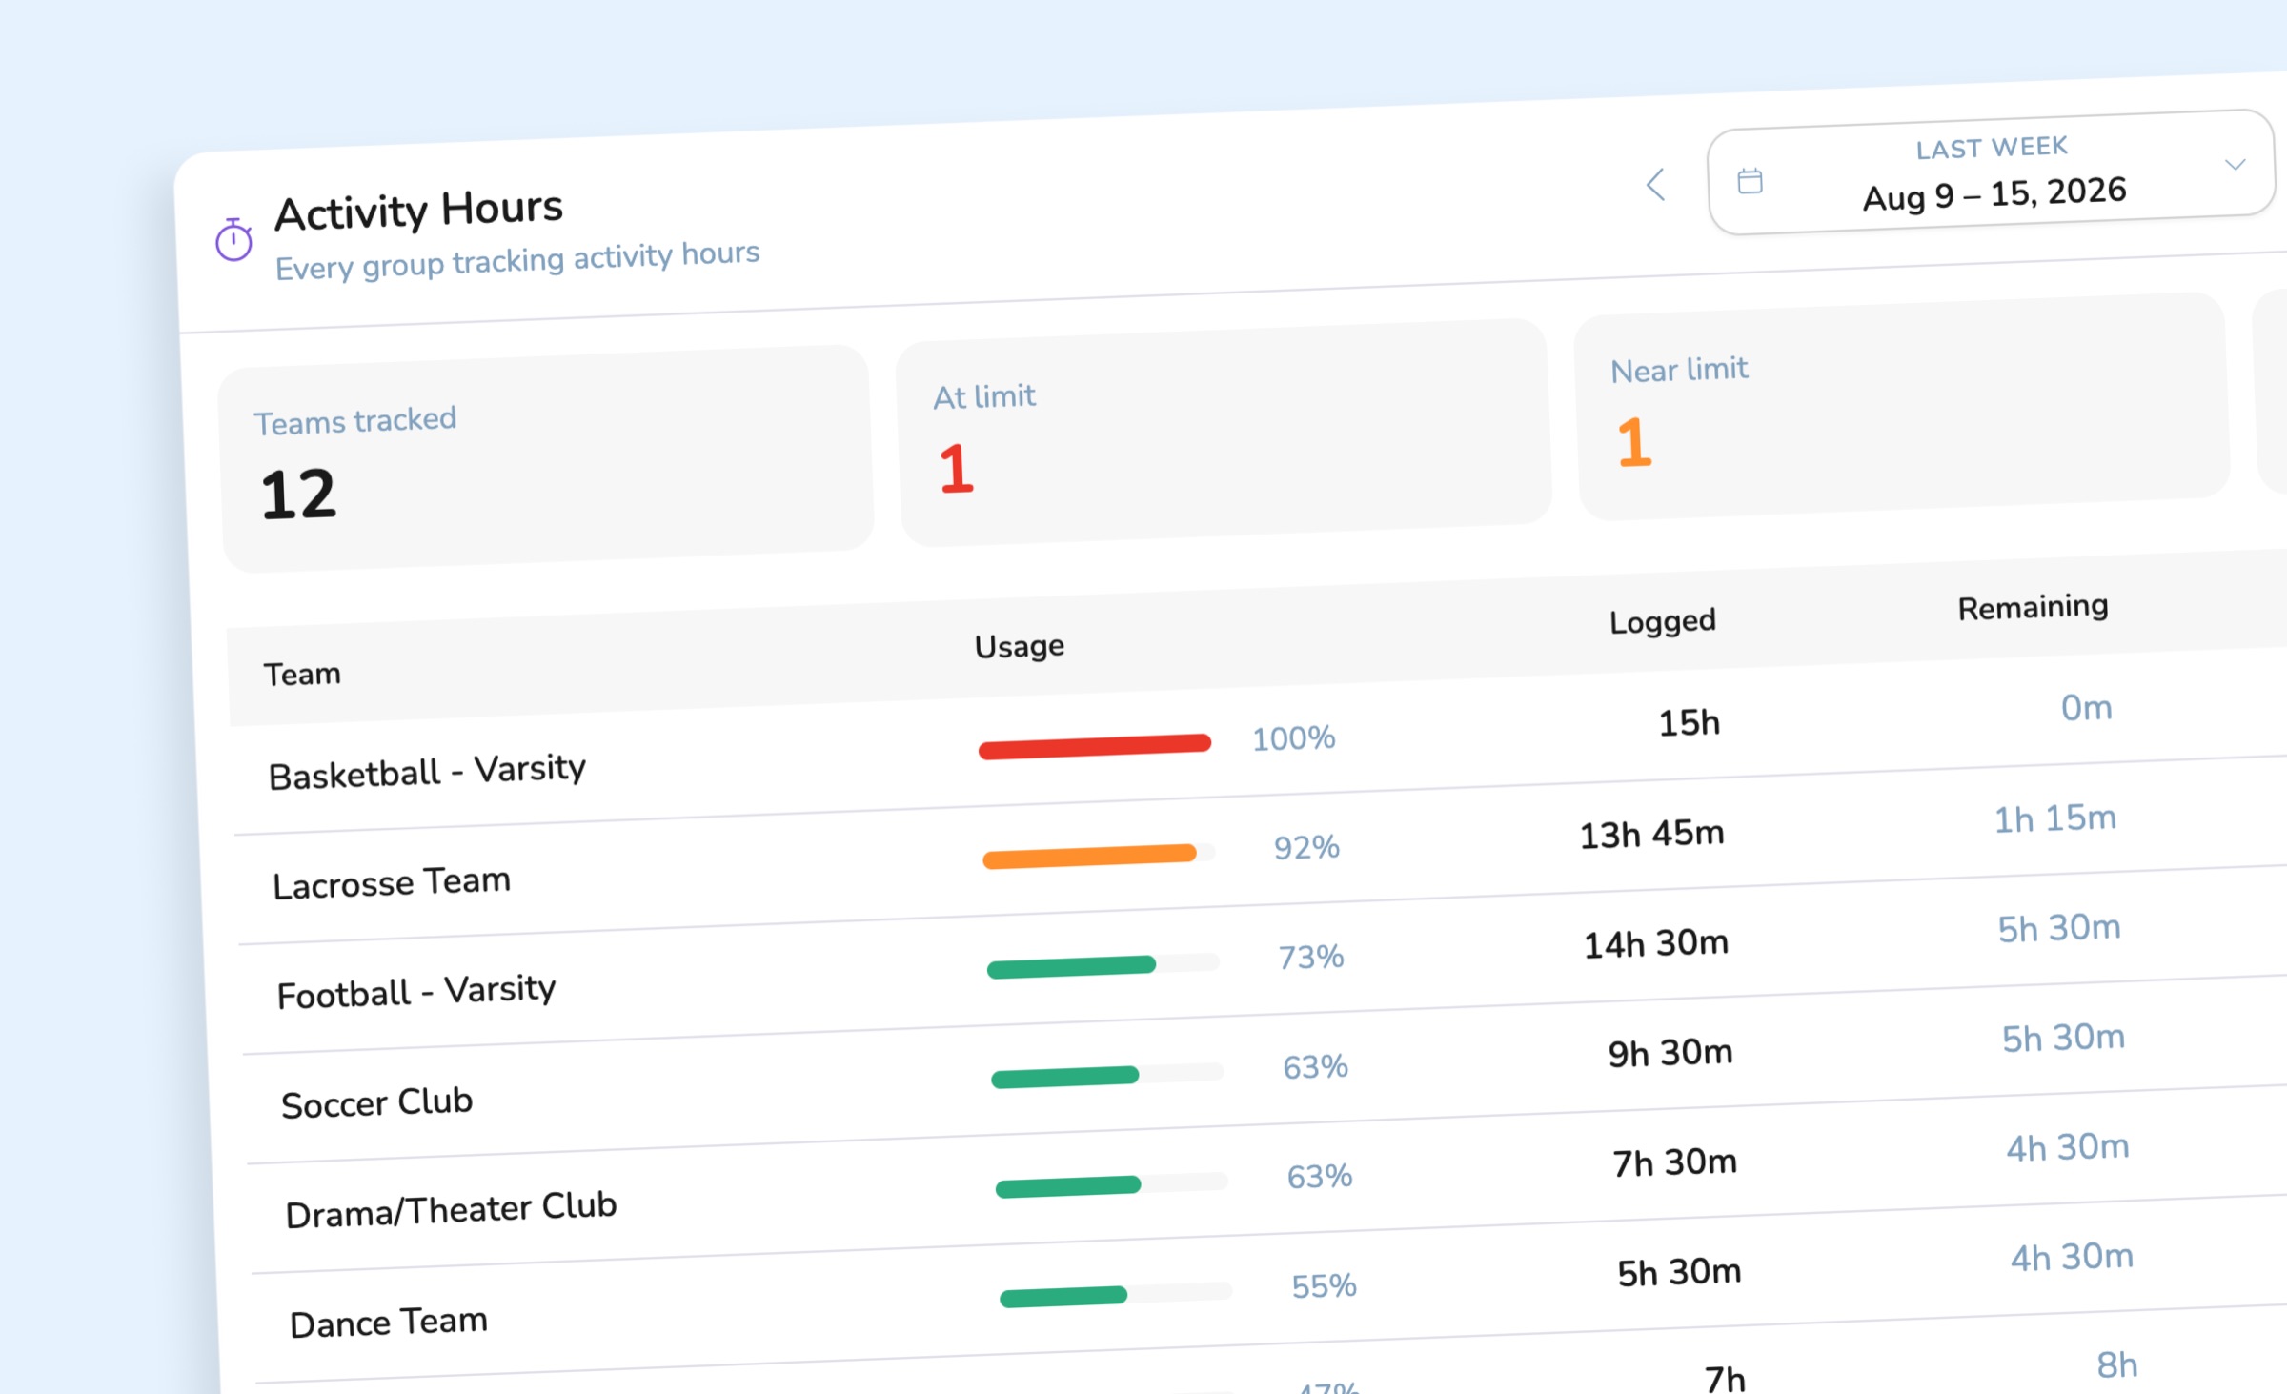Click the 73% usage value
Viewport: 2287px width, 1394px height.
[1311, 957]
